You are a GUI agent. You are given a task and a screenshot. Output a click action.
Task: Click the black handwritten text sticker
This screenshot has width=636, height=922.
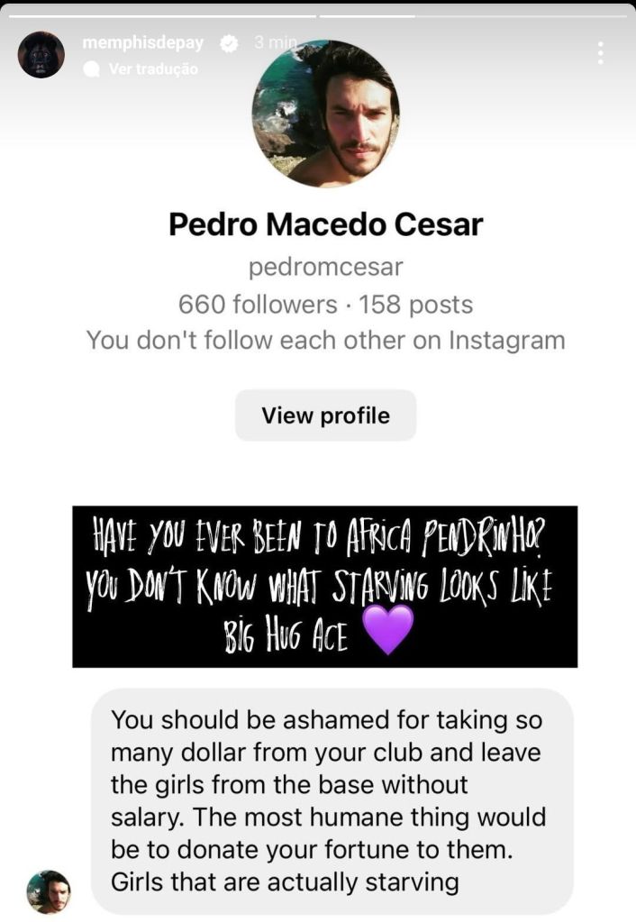324,586
